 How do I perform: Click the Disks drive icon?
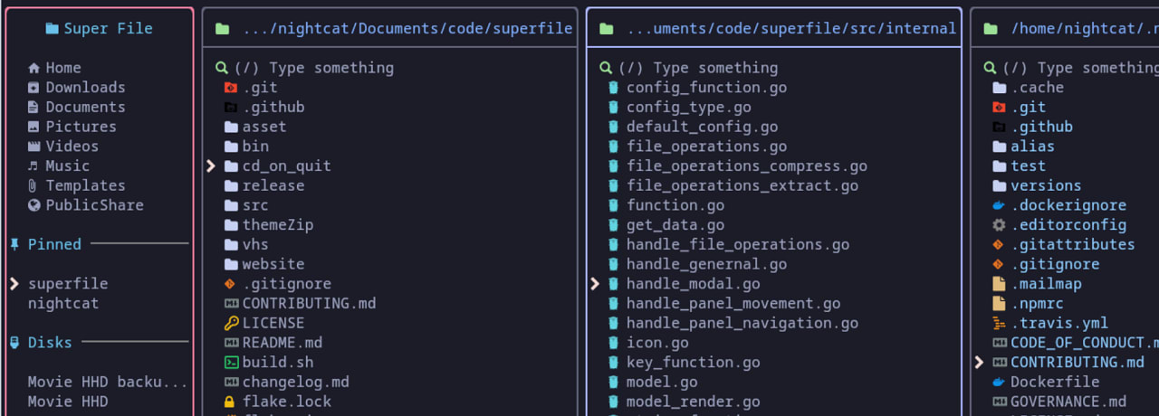point(14,343)
